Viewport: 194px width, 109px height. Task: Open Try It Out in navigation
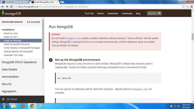(89, 13)
